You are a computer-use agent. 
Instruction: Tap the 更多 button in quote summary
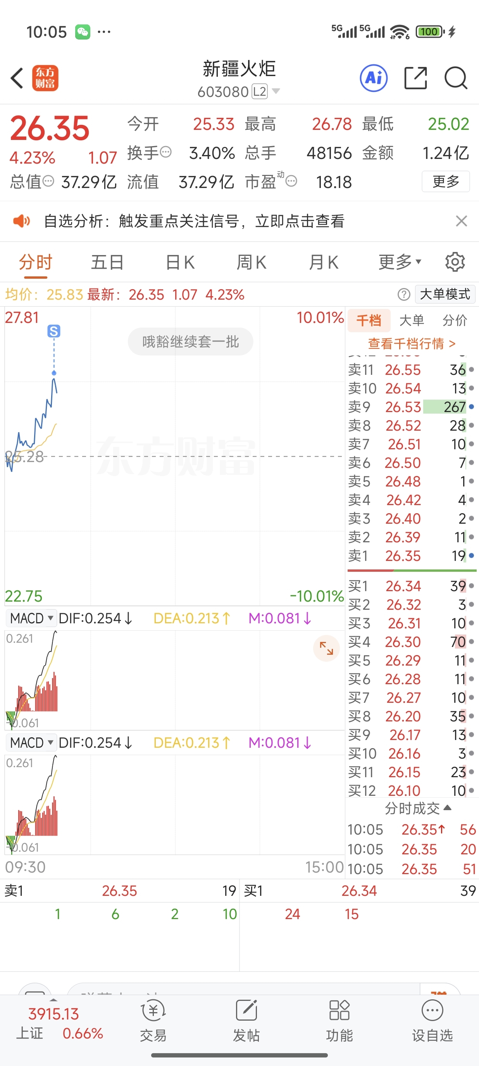(446, 181)
